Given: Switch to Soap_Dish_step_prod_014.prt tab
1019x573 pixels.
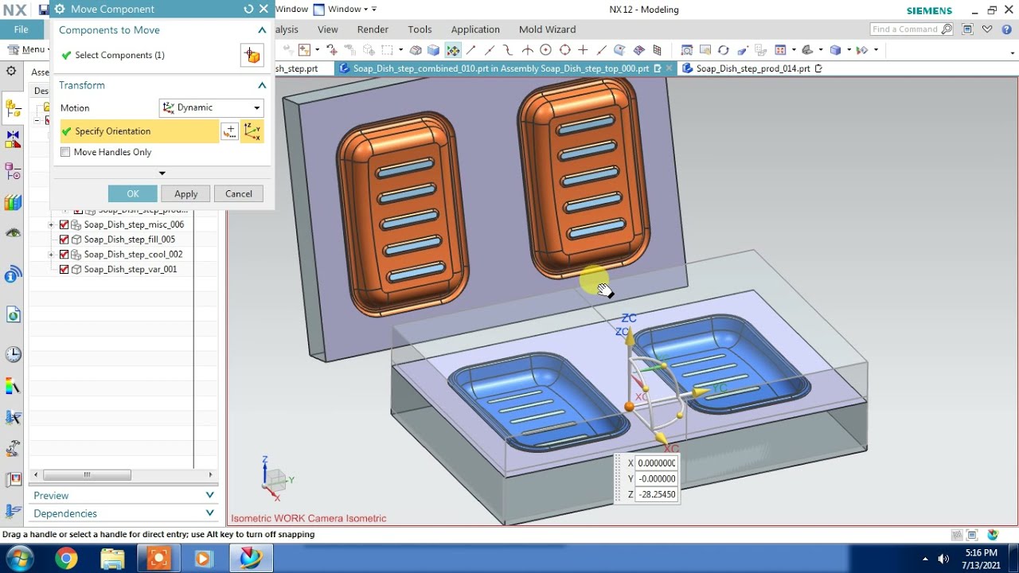Looking at the screenshot, I should [753, 68].
